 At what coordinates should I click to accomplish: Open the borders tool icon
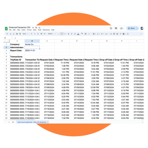pos(86,34)
